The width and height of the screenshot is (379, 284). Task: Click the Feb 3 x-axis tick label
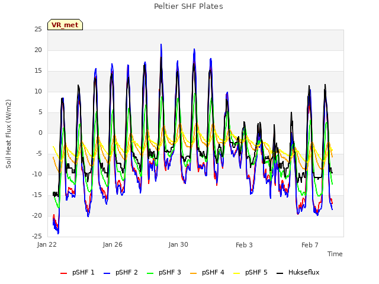(x=244, y=245)
